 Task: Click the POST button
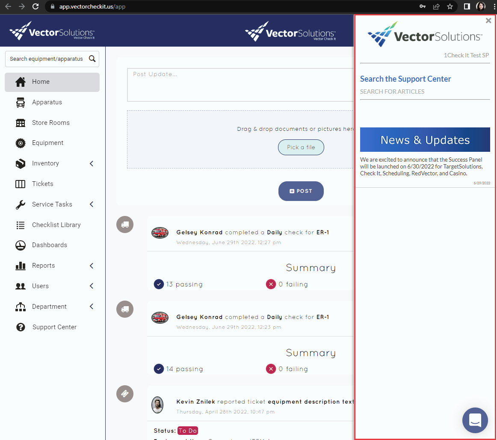[x=301, y=191]
